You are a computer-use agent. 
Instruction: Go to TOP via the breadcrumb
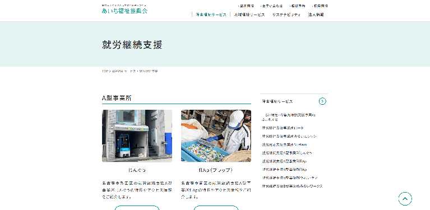(x=105, y=71)
